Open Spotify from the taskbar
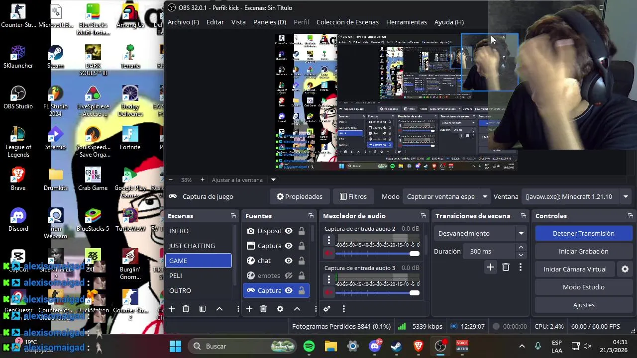Image resolution: width=637 pixels, height=358 pixels. click(x=309, y=346)
